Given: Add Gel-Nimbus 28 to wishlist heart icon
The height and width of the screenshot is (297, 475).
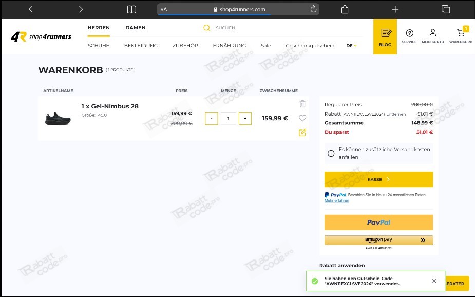Looking at the screenshot, I should click(302, 118).
